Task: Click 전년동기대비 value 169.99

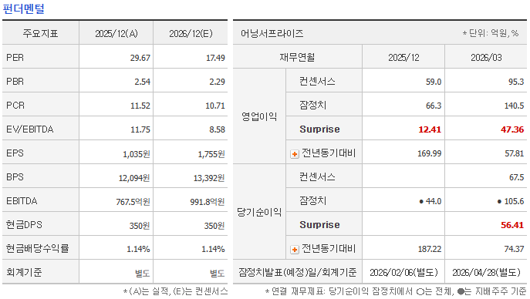Action: [x=429, y=153]
